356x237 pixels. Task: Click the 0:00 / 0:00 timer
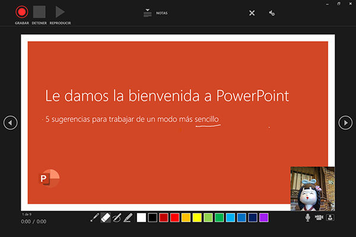[x=34, y=222]
